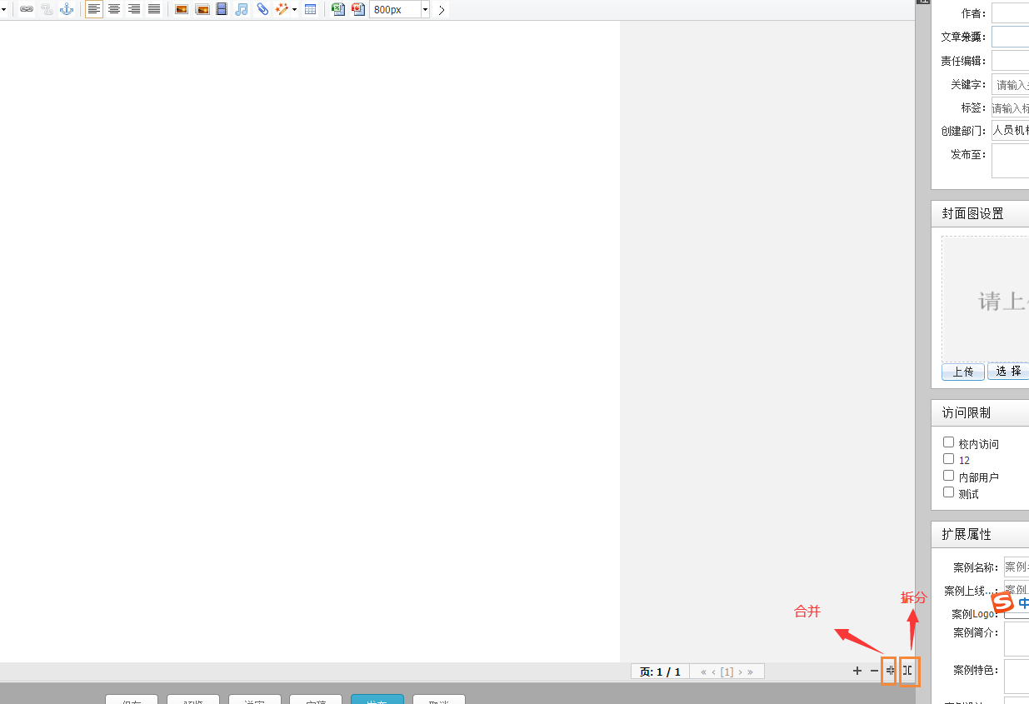Click the 关键字 input field

[1010, 84]
